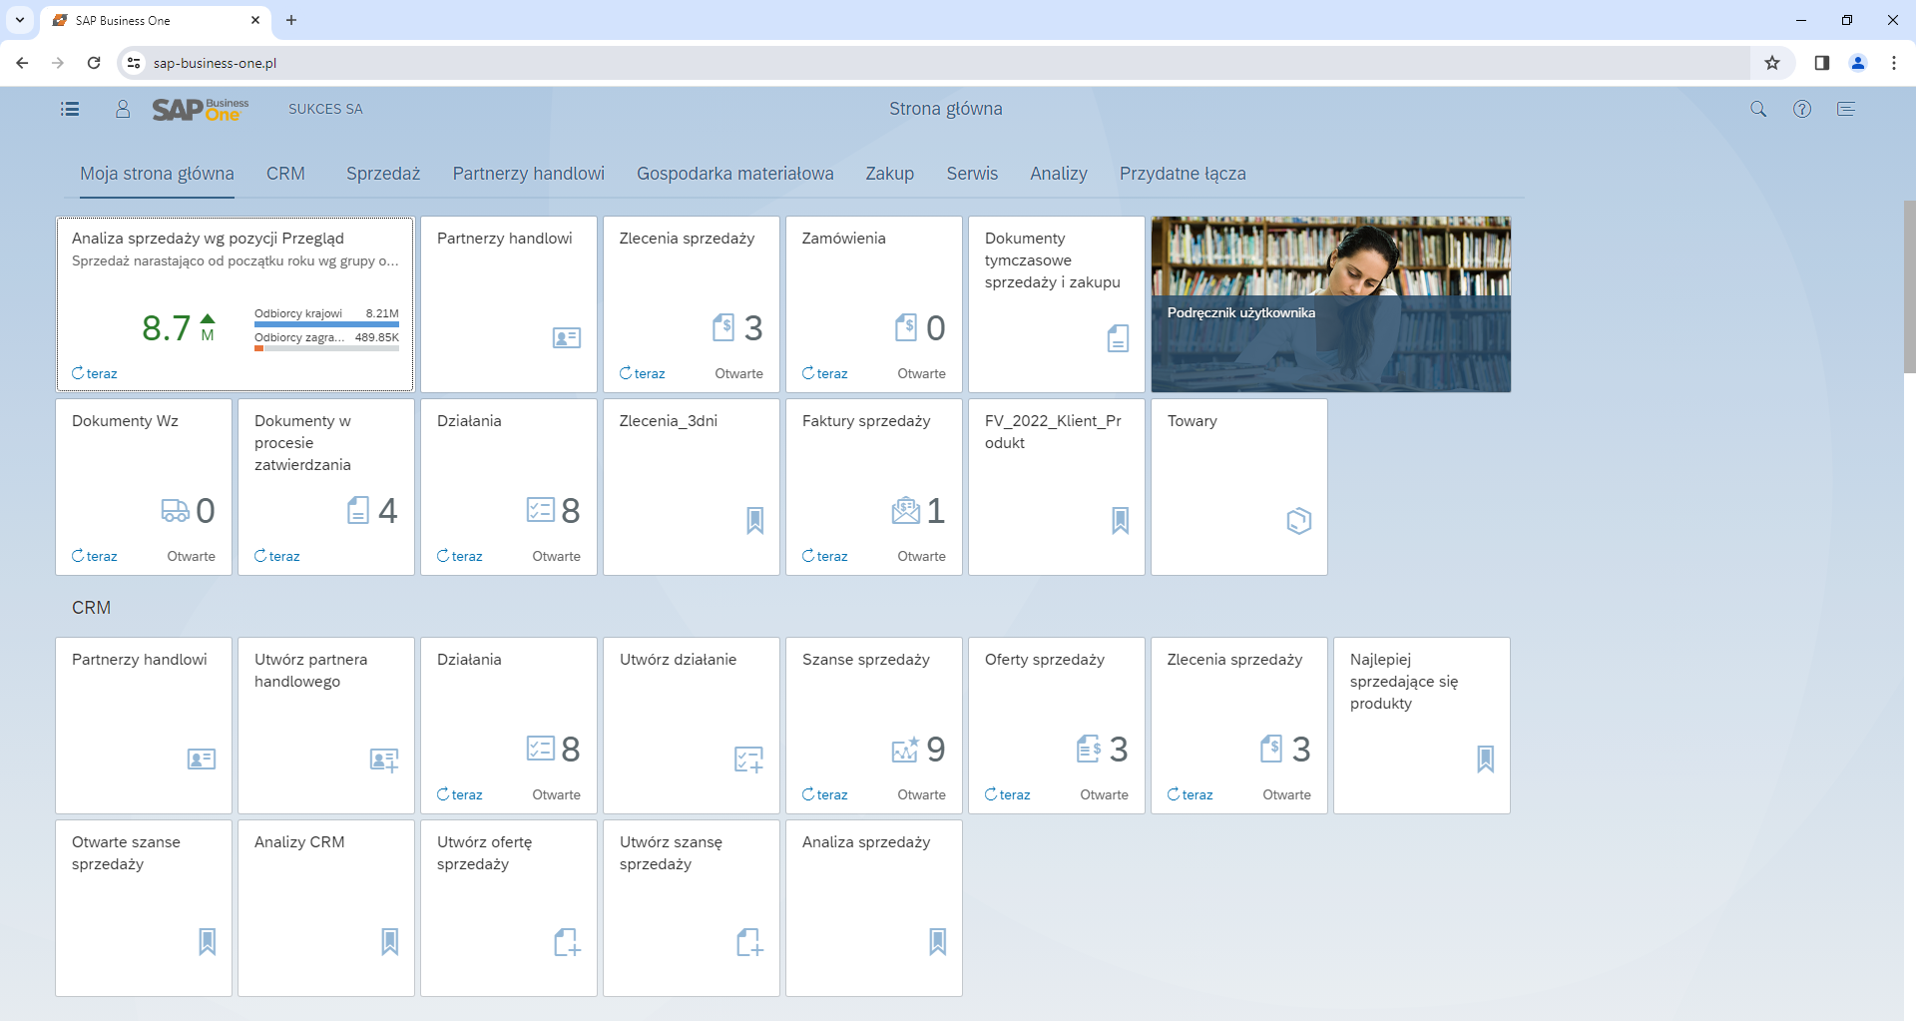Open the right side panel icon
Screen dimensions: 1916x1021
(x=1845, y=109)
